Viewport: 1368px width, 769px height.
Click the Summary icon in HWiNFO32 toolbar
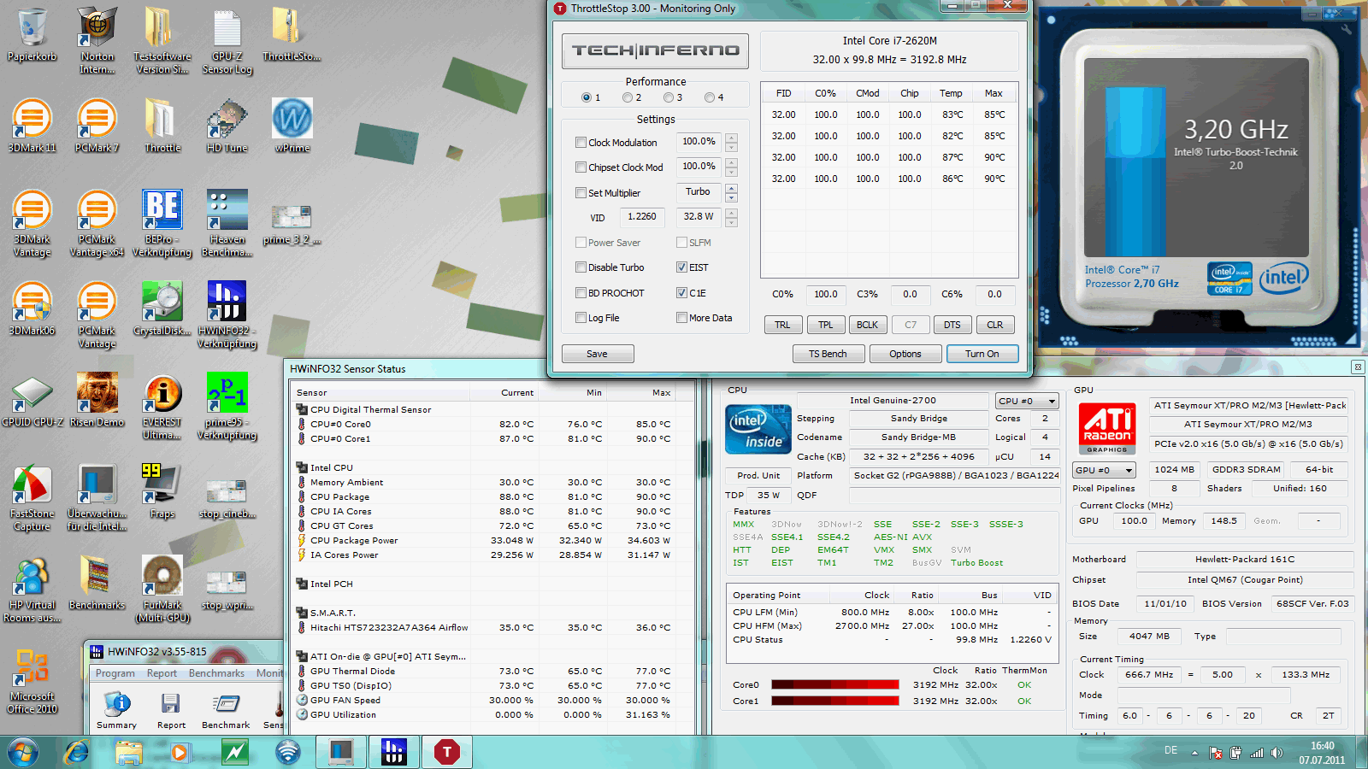116,711
